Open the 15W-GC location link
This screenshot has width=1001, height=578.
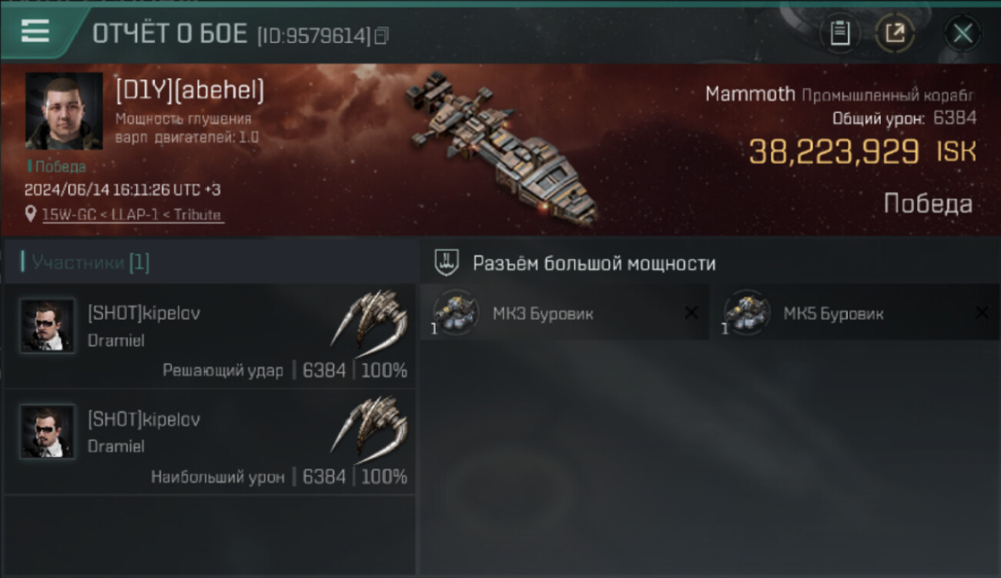[132, 214]
